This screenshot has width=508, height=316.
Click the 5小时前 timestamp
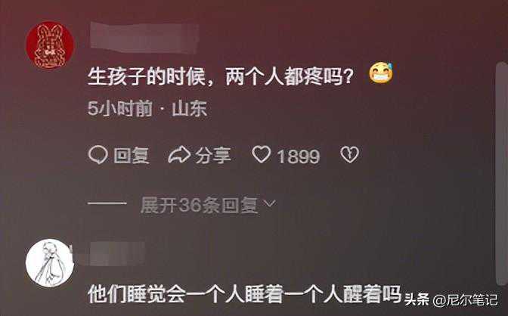pyautogui.click(x=120, y=109)
